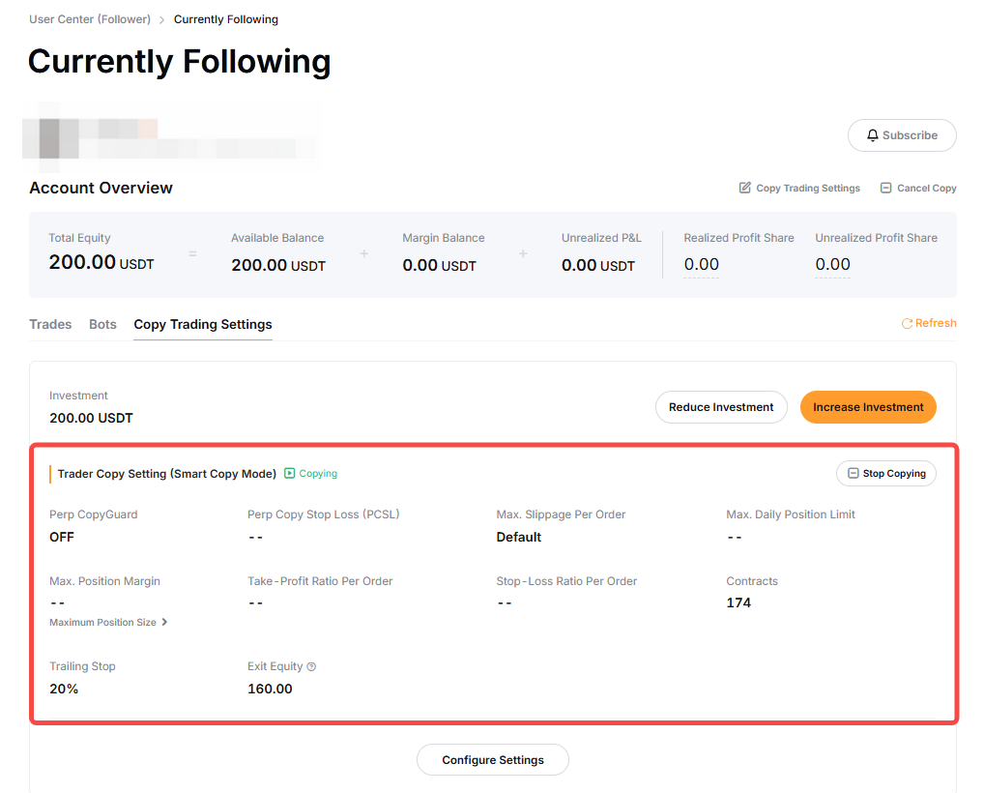The image size is (984, 793).
Task: Click the Unrealized Profit Share value
Action: click(x=832, y=265)
